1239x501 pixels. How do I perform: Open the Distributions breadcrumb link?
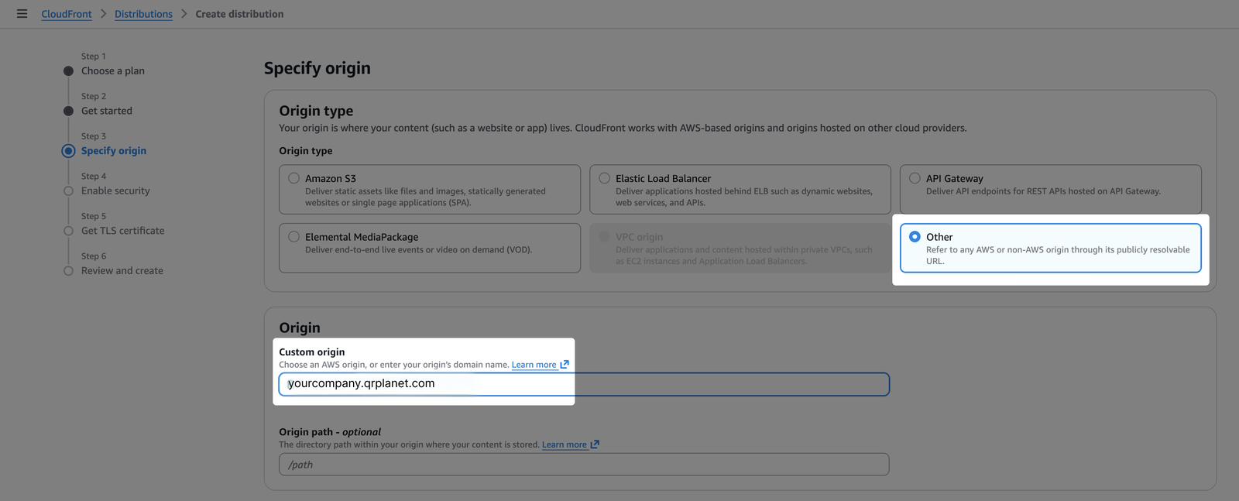coord(143,14)
